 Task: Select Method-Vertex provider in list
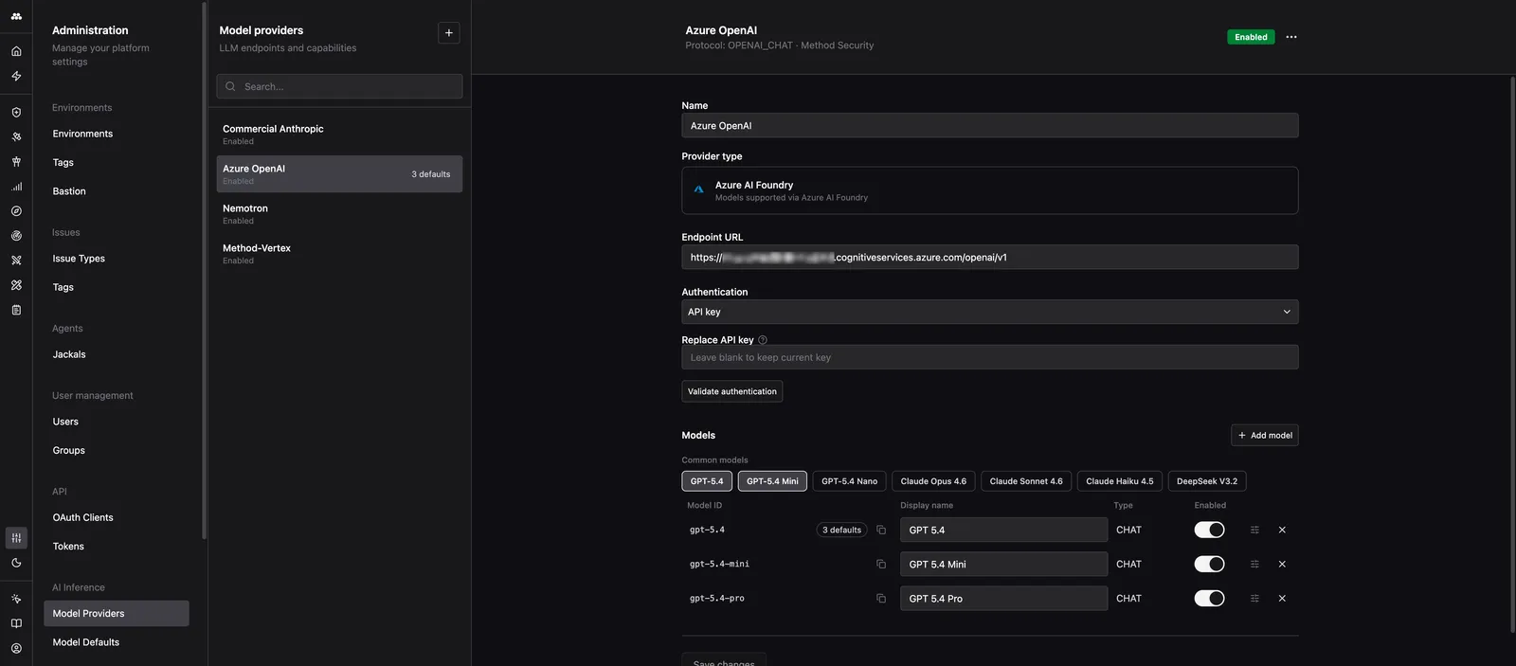click(339, 254)
